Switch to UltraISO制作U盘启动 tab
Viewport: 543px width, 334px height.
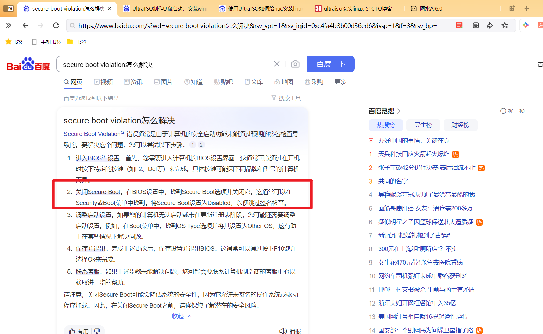pyautogui.click(x=165, y=8)
